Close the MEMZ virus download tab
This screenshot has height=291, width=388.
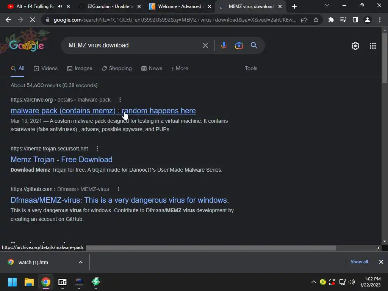(280, 6)
